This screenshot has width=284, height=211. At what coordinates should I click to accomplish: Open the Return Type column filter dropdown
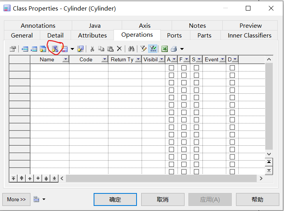(138, 59)
